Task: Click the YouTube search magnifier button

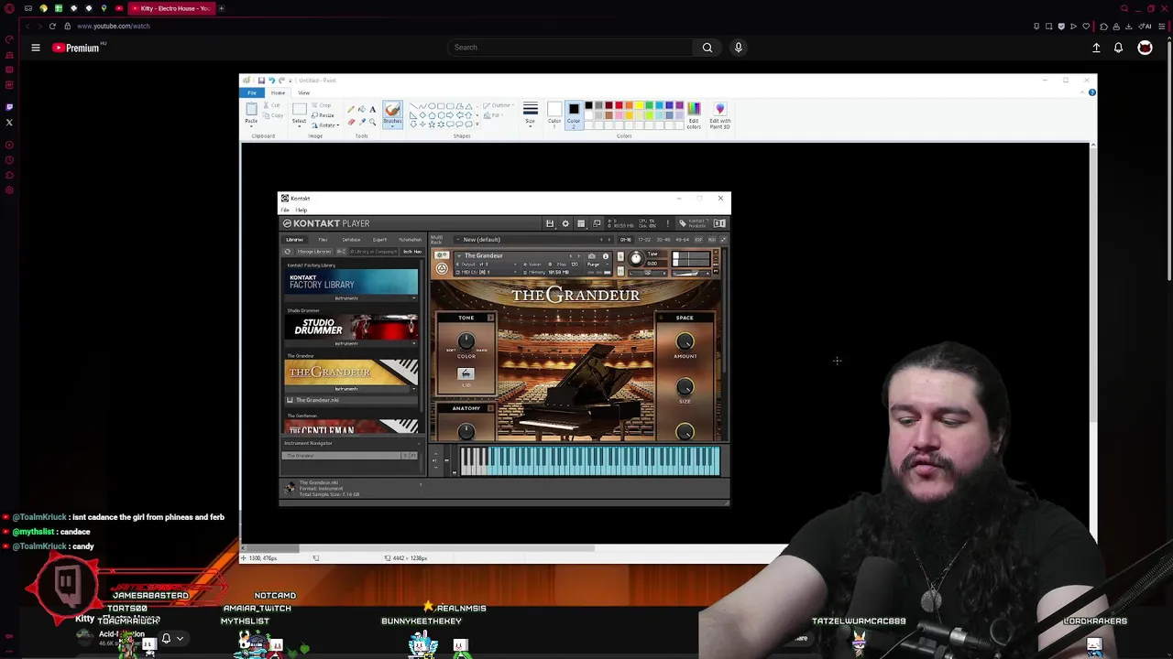Action: 707,48
